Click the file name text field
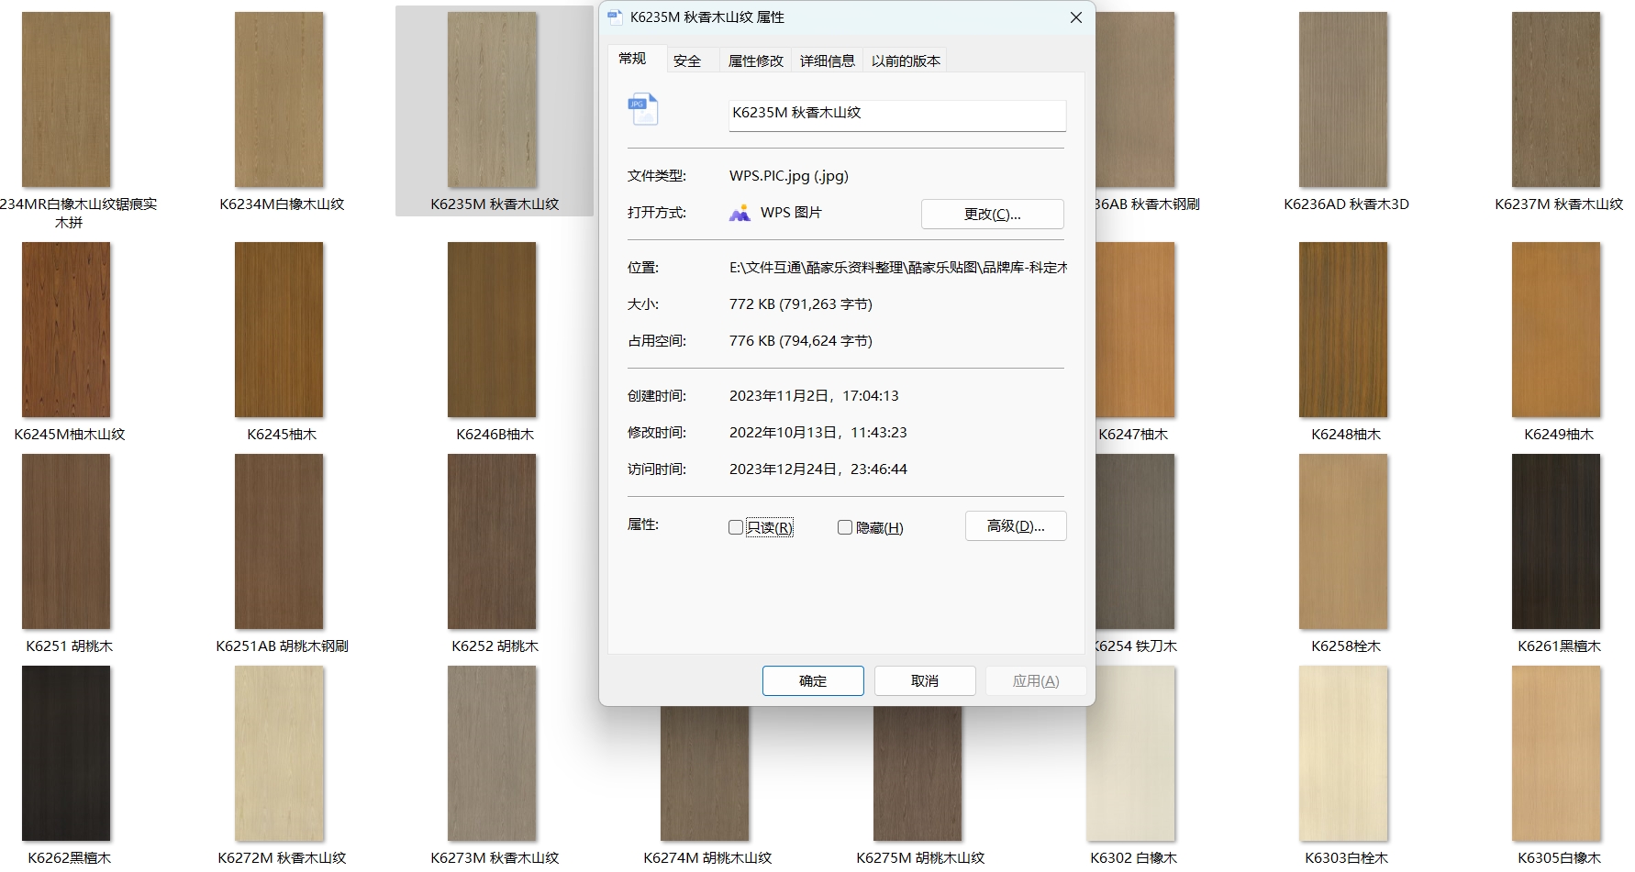 coord(896,114)
